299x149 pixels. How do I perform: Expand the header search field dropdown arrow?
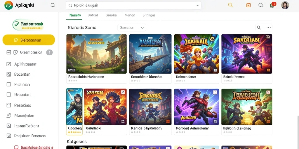click(198, 6)
